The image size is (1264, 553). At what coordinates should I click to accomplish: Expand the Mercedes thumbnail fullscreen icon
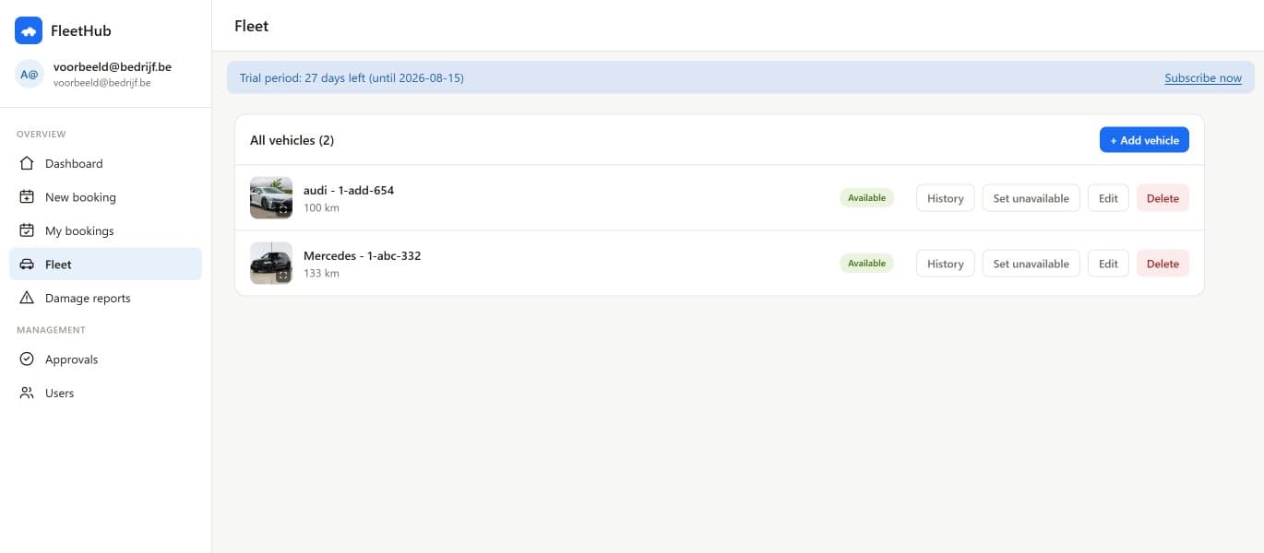283,275
